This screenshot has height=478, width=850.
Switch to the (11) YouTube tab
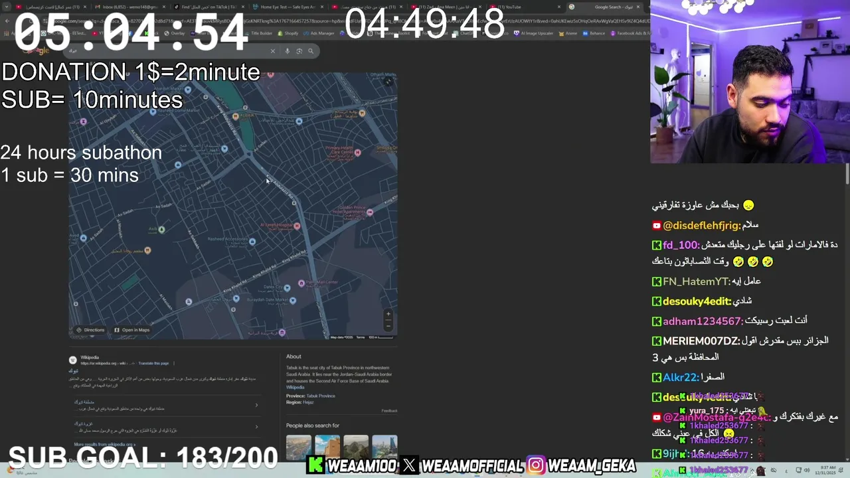525,7
